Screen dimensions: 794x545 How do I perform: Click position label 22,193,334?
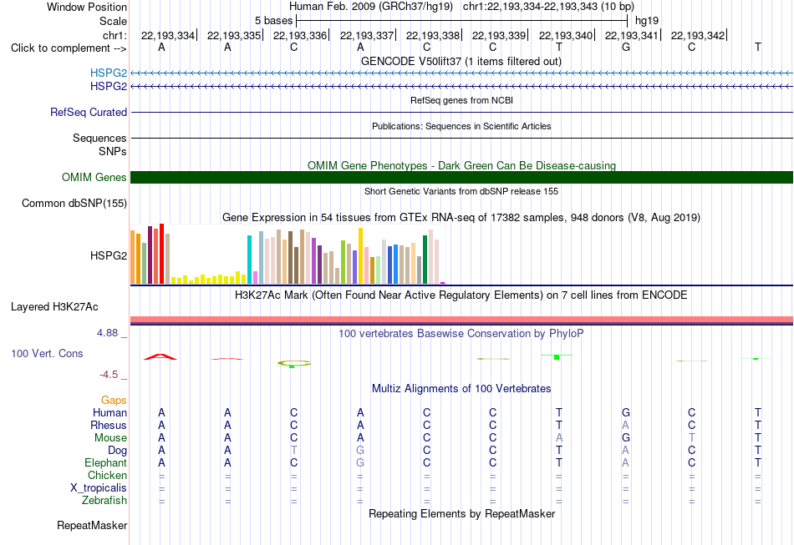pyautogui.click(x=168, y=35)
